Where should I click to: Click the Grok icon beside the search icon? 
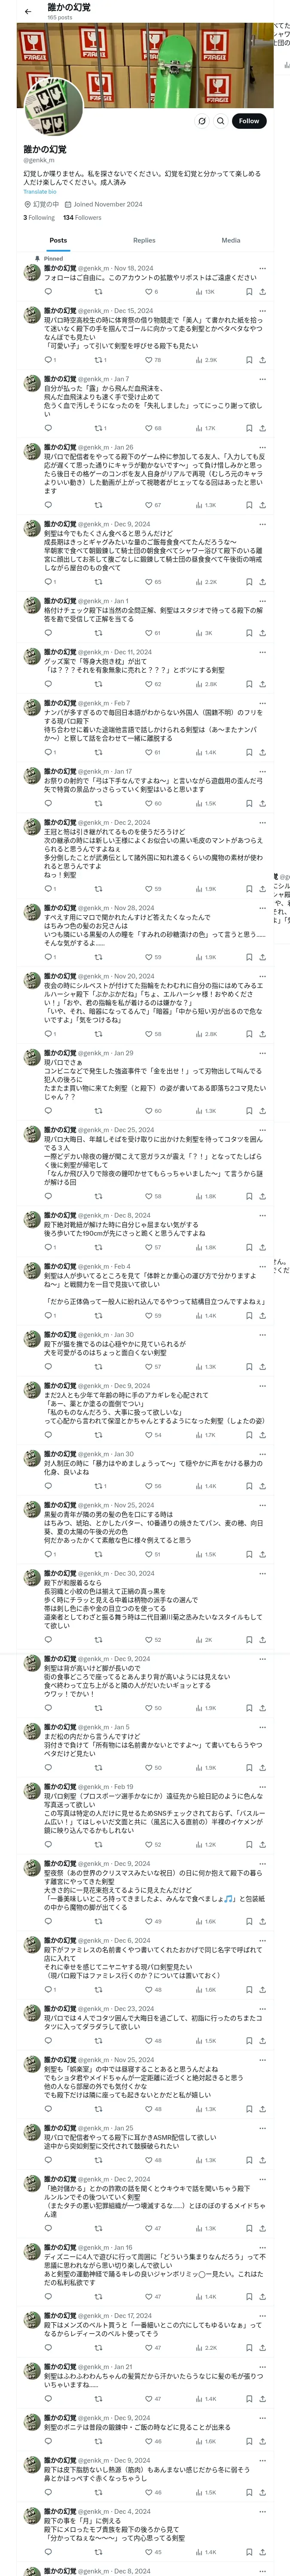[x=202, y=121]
